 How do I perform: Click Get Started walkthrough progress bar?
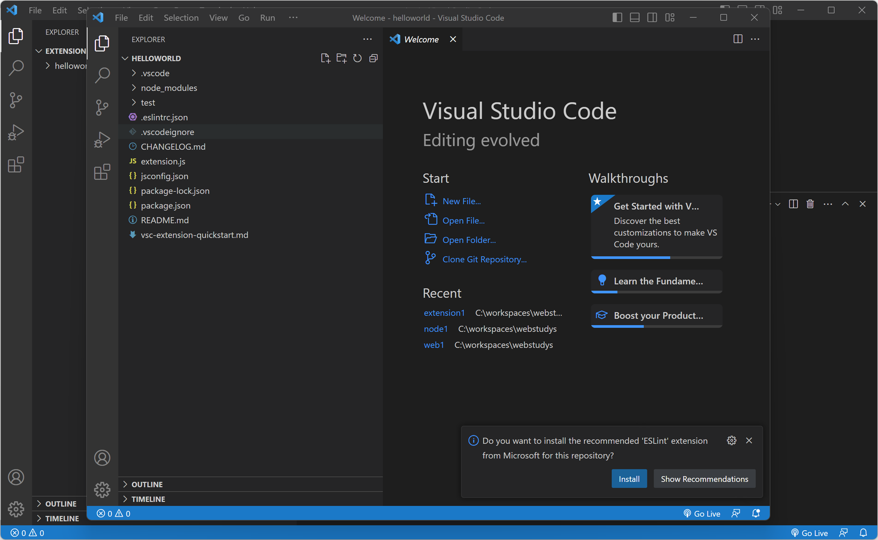coord(656,257)
